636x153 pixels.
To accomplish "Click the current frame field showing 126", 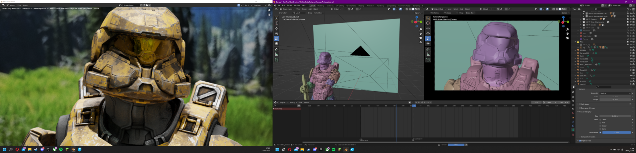I will (536, 102).
